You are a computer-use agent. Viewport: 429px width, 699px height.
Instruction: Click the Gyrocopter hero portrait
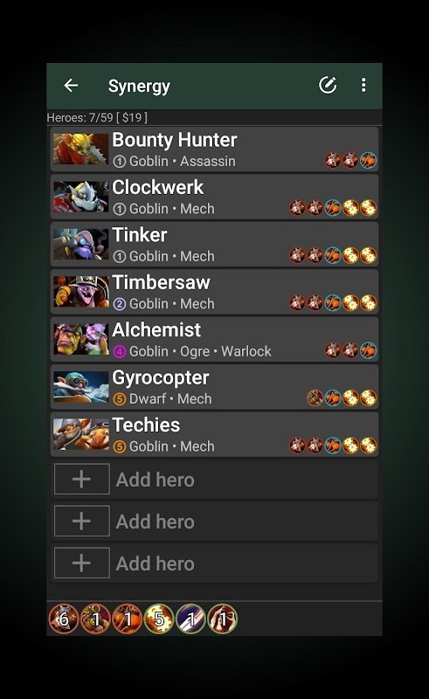80,387
